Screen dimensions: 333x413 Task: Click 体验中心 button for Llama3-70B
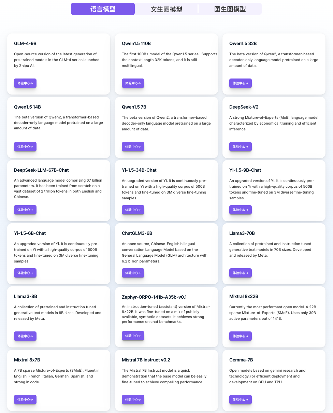[241, 273]
